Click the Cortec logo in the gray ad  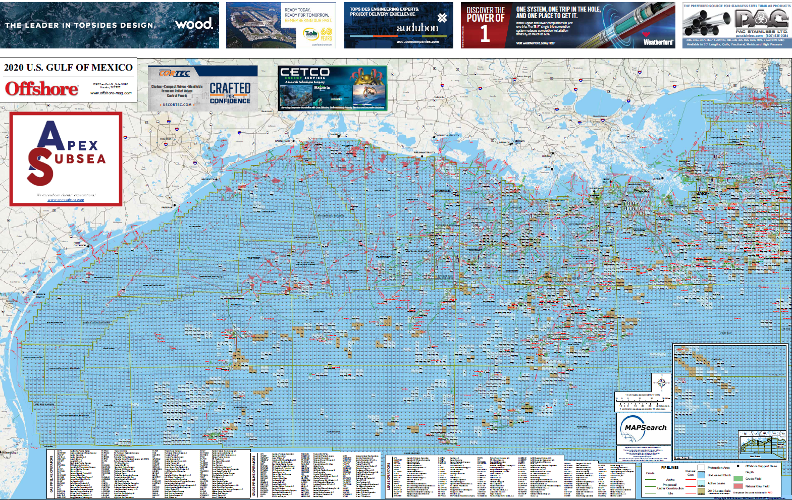[x=175, y=73]
